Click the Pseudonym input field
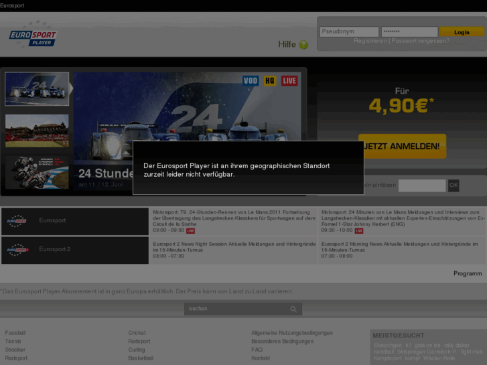This screenshot has height=365, width=487. tap(349, 31)
